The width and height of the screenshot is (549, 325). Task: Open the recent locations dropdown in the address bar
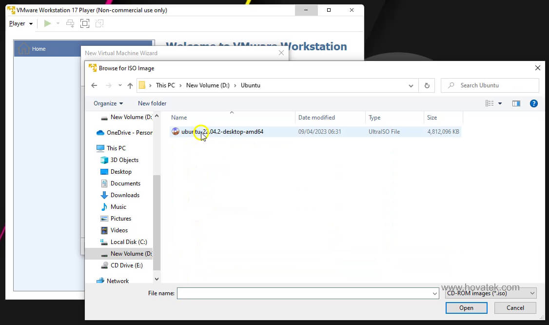click(411, 85)
